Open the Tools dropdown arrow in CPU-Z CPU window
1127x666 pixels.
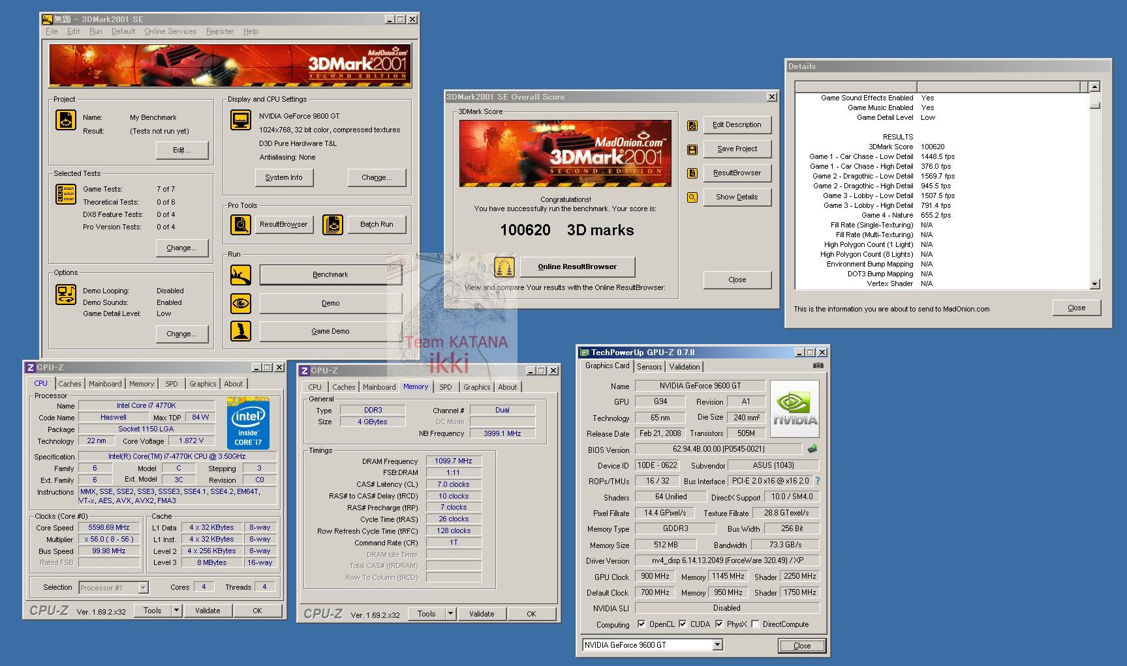176,611
